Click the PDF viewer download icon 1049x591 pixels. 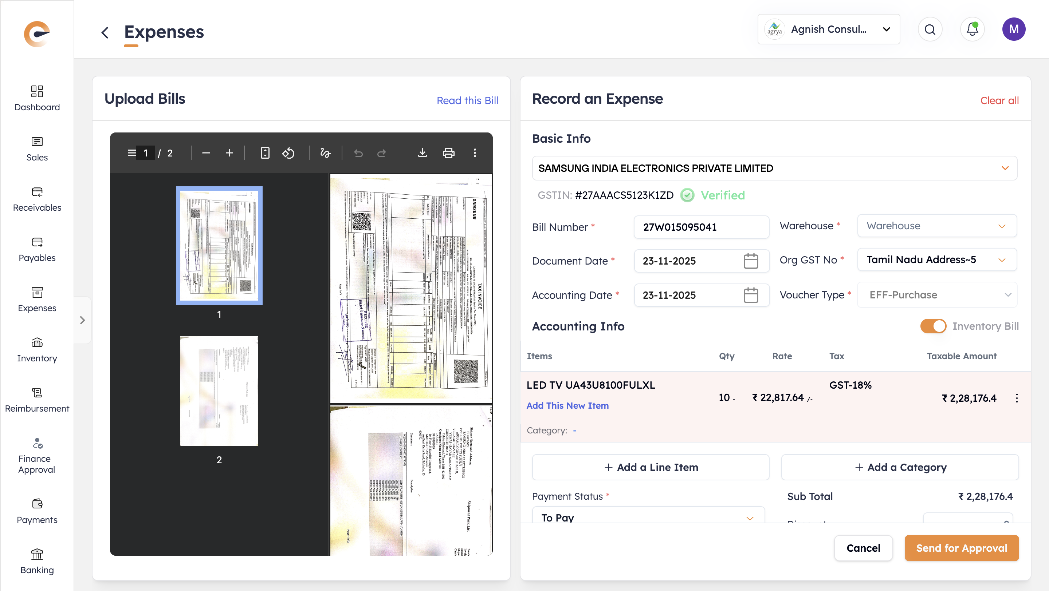click(x=422, y=153)
